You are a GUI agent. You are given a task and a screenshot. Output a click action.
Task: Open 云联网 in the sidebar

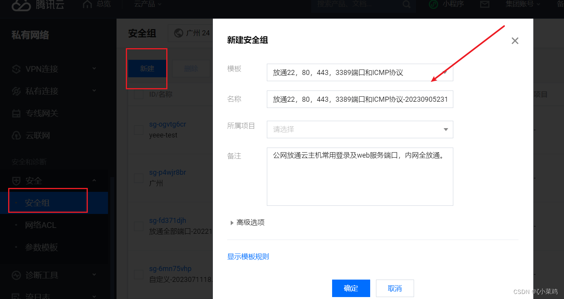click(38, 136)
